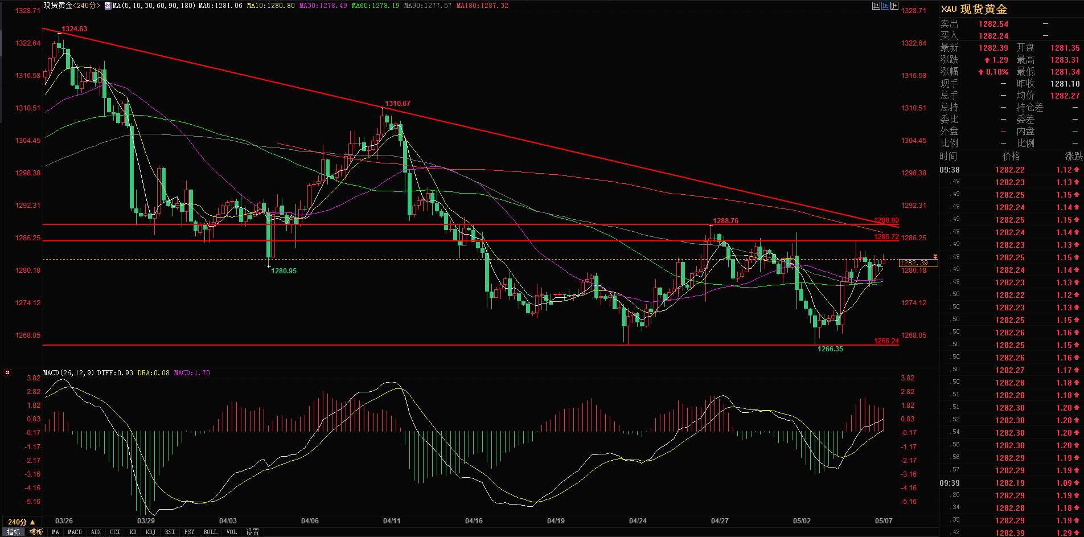The image size is (1084, 537).
Task: Open the 240分 timeframe dropdown
Action: point(22,522)
